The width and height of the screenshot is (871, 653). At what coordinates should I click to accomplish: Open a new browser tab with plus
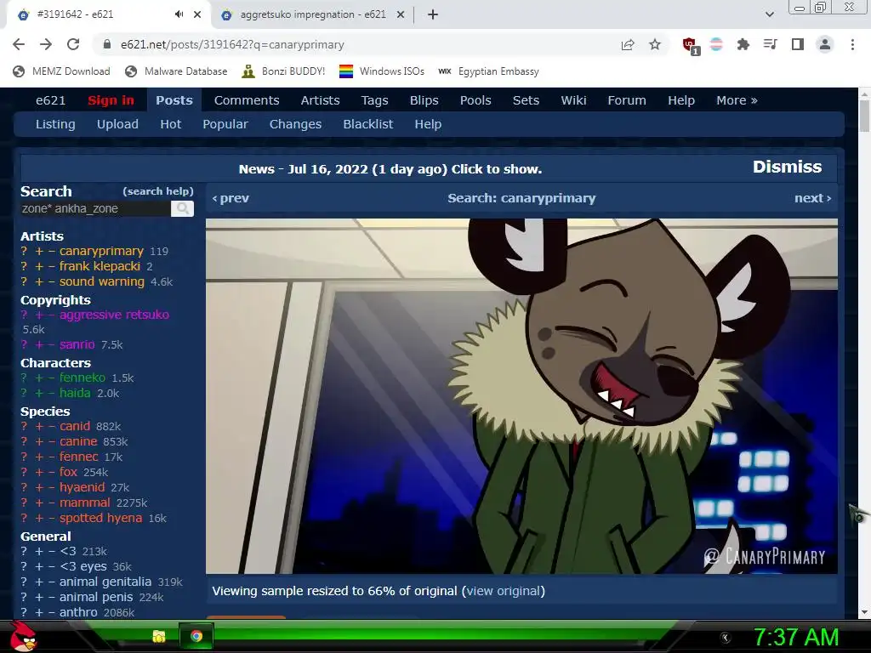click(433, 14)
